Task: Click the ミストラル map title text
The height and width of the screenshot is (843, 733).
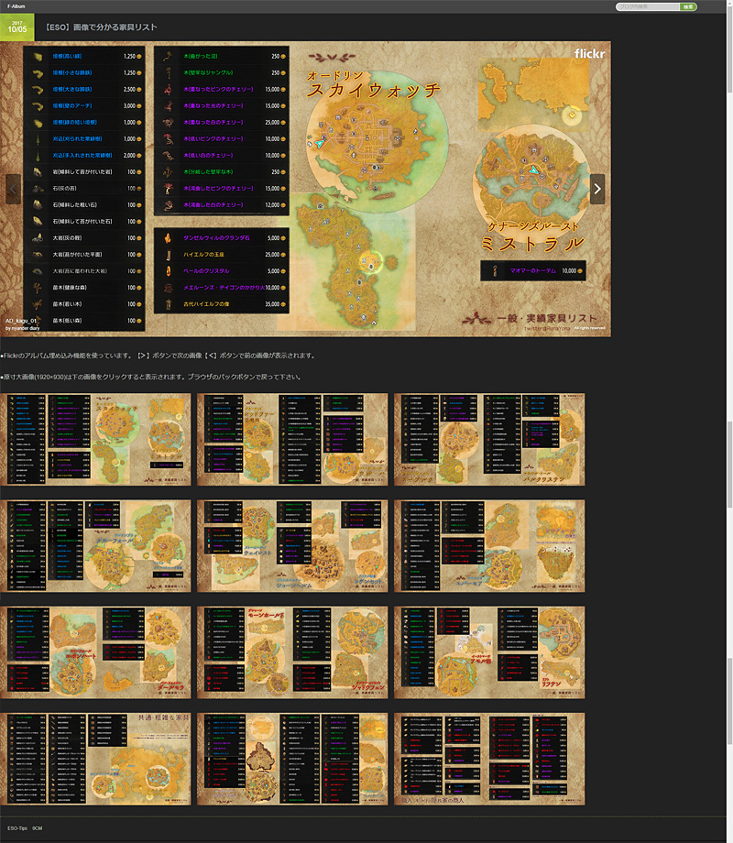Action: [532, 244]
